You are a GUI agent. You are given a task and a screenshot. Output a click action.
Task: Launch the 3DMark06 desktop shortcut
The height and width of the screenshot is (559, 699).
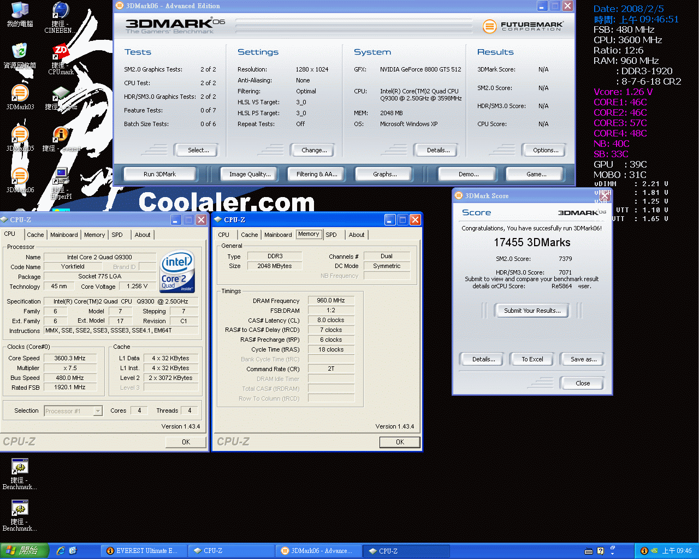coord(20,180)
